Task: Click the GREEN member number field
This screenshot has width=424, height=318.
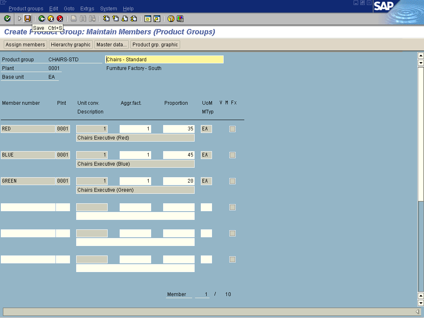Action: pyautogui.click(x=28, y=181)
